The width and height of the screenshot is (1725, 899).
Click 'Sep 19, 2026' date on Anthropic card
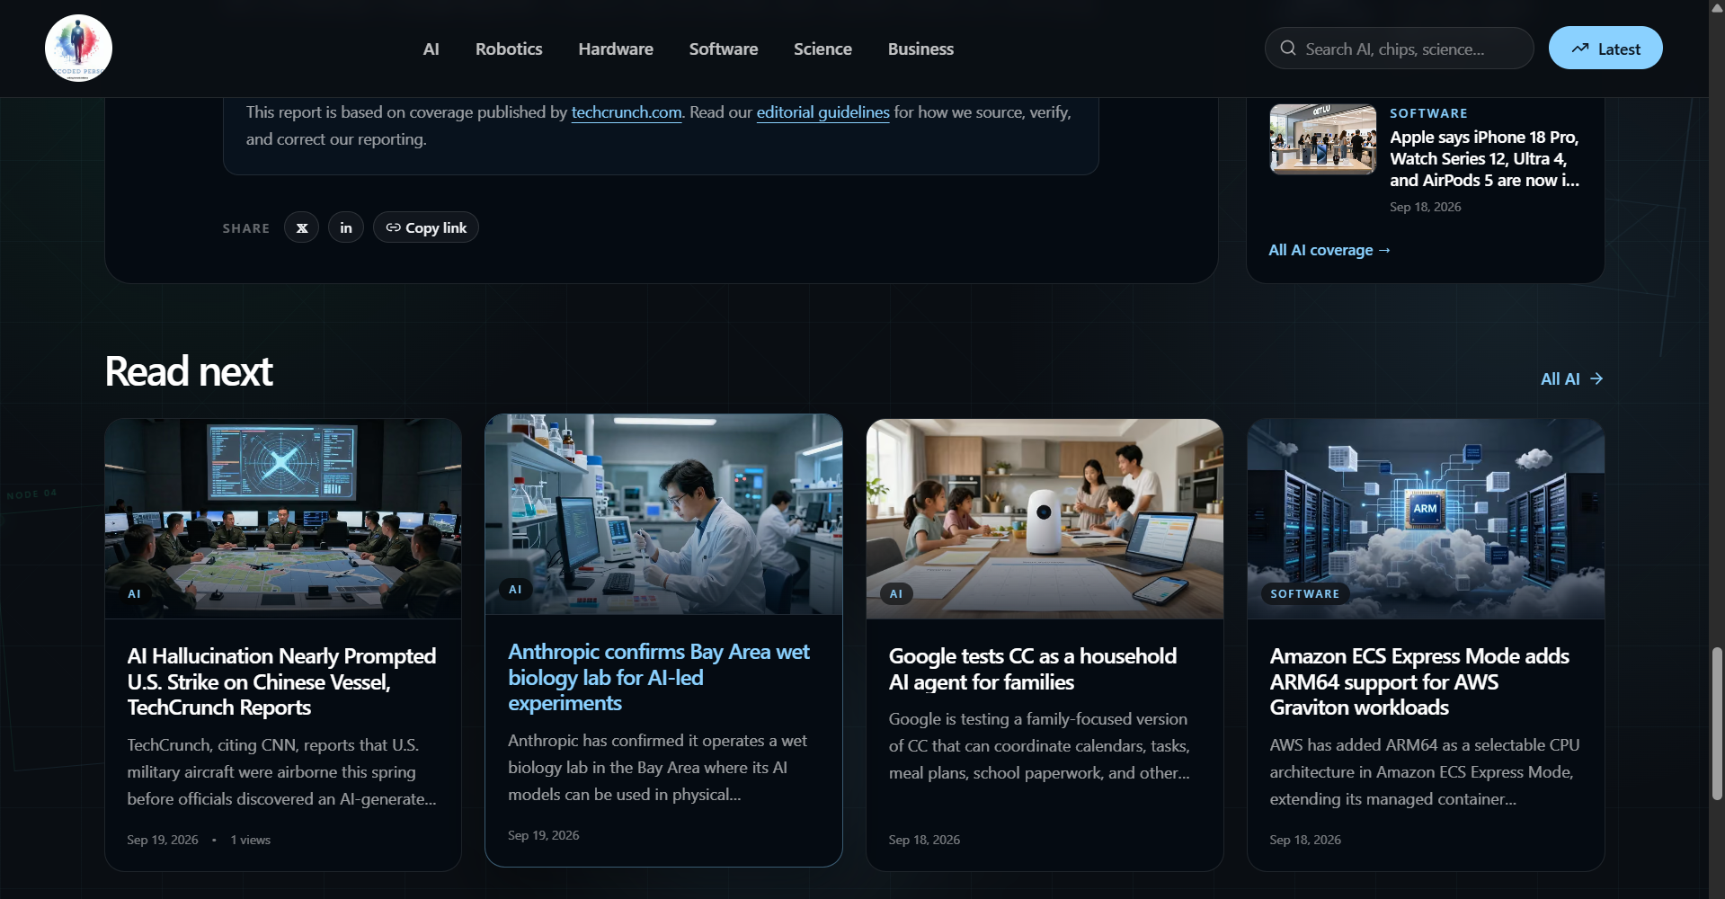point(544,835)
